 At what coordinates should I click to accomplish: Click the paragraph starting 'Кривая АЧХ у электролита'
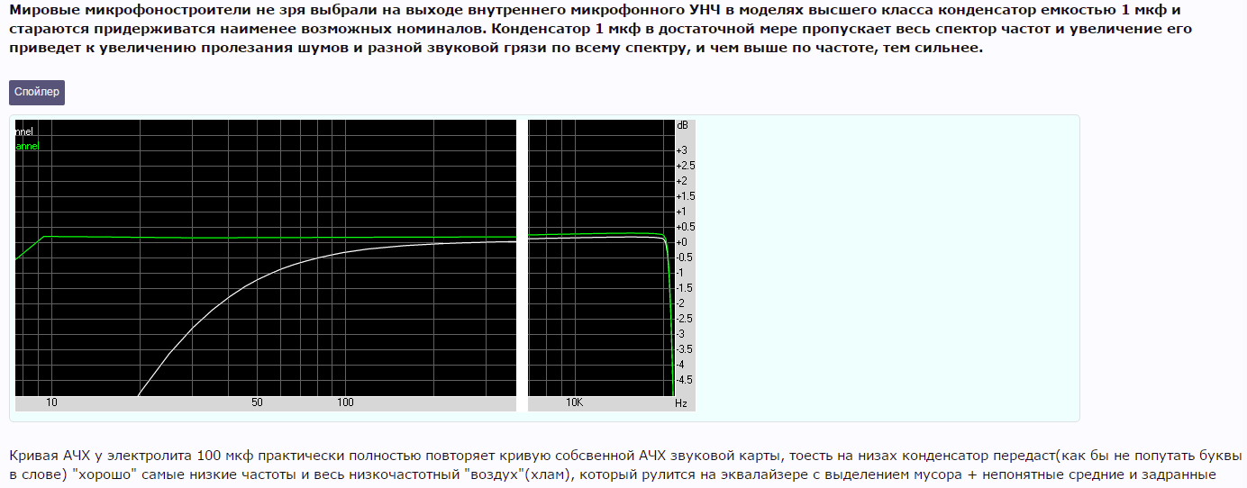(626, 464)
